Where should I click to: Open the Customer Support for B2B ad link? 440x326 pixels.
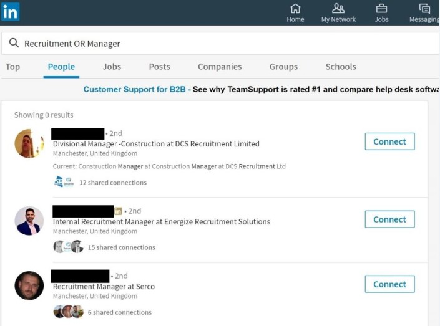point(134,90)
